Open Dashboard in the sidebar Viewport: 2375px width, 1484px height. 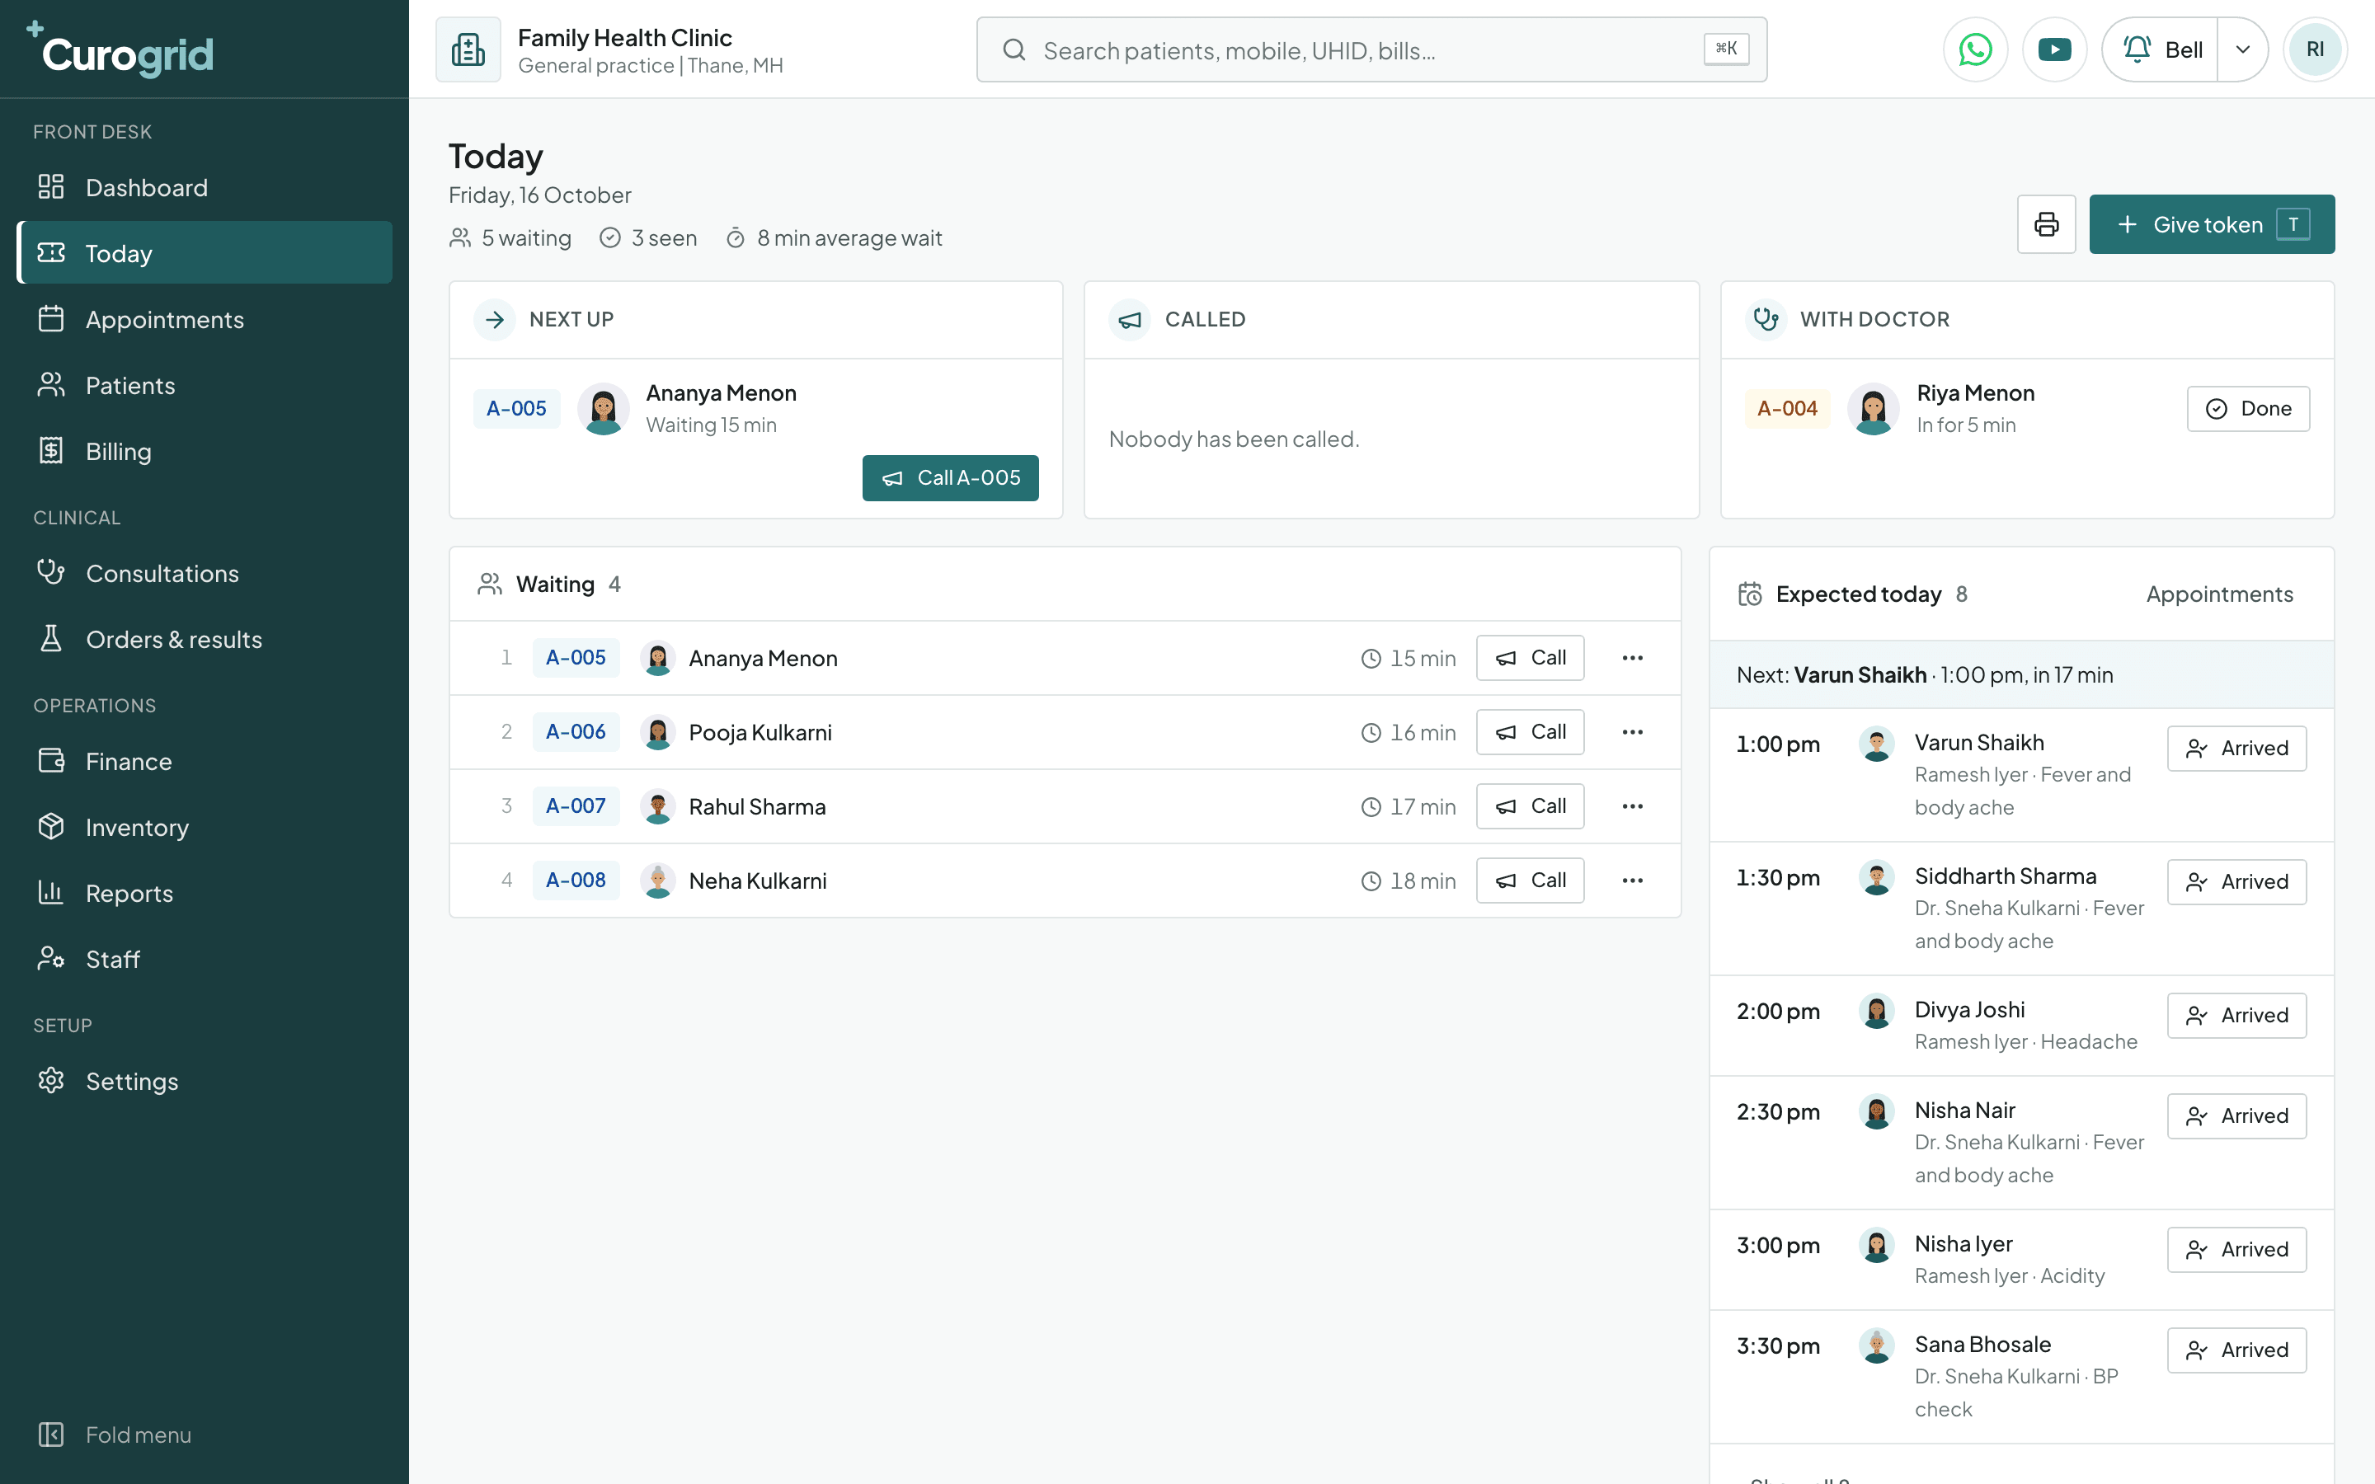pyautogui.click(x=205, y=187)
